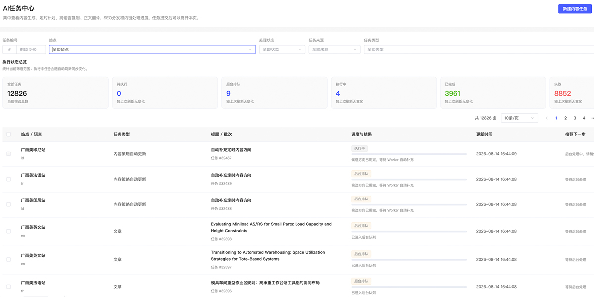
Task: Click 等待后台处理 next-step text for task #32489
Action: coord(575,179)
